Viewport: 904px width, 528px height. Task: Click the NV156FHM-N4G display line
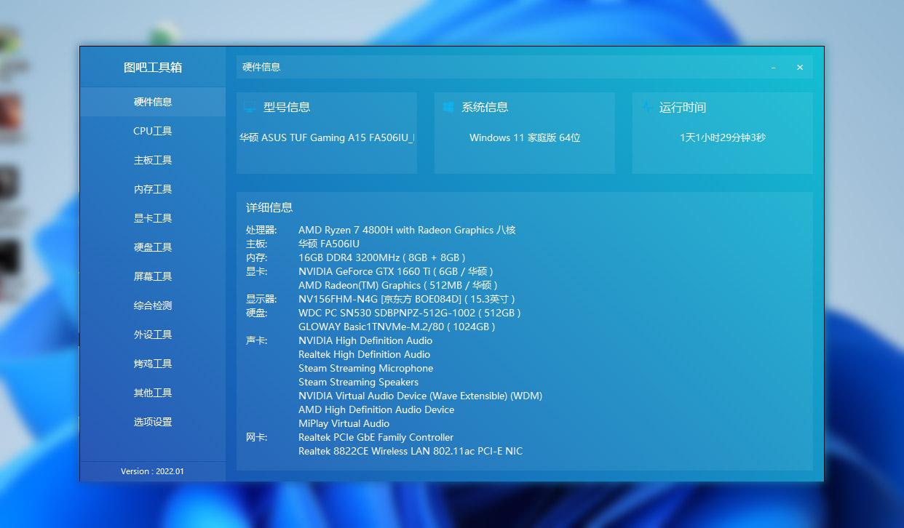[407, 299]
